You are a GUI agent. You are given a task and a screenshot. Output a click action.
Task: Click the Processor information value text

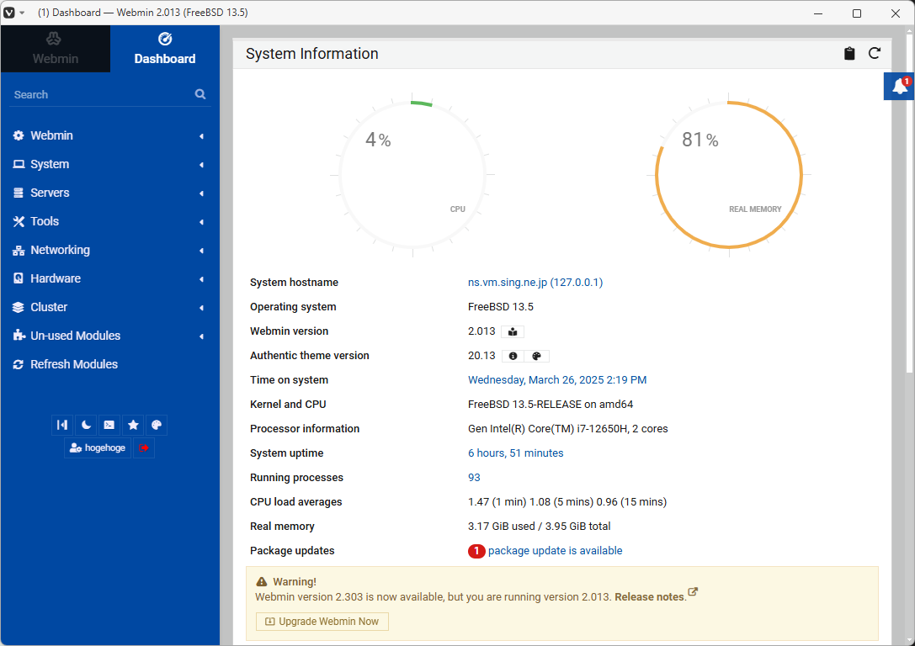568,428
